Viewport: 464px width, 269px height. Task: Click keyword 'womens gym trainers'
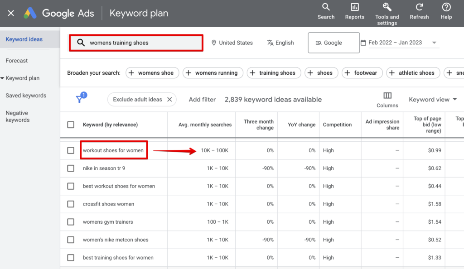(108, 222)
